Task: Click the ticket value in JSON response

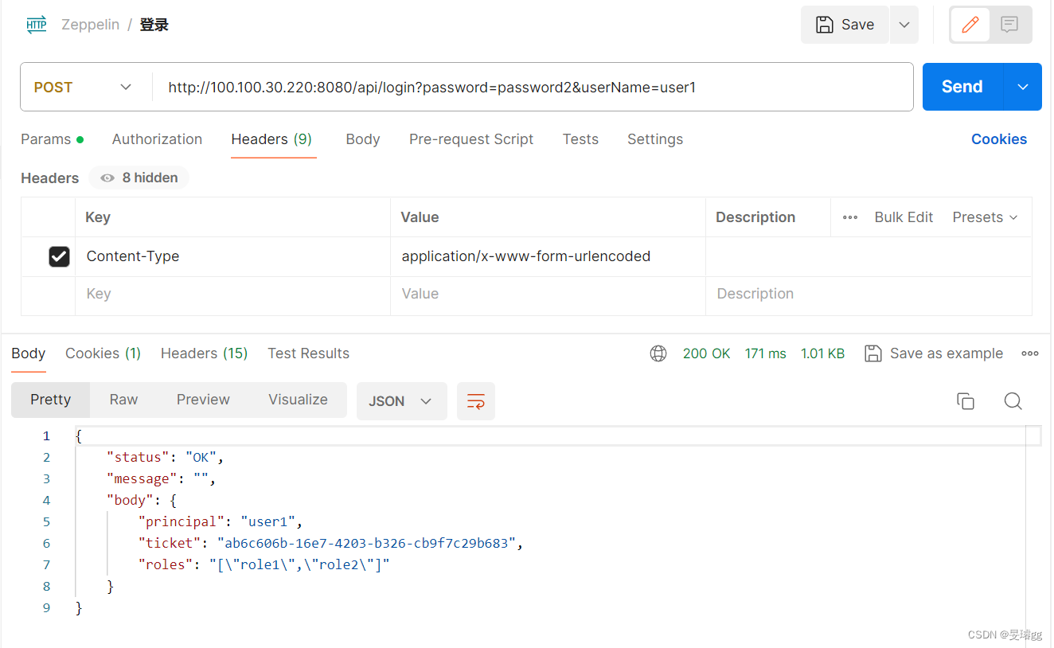Action: point(366,544)
